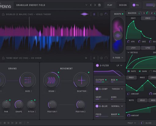Open the SCAN options menu dots
156x126 pixels.
55,91
